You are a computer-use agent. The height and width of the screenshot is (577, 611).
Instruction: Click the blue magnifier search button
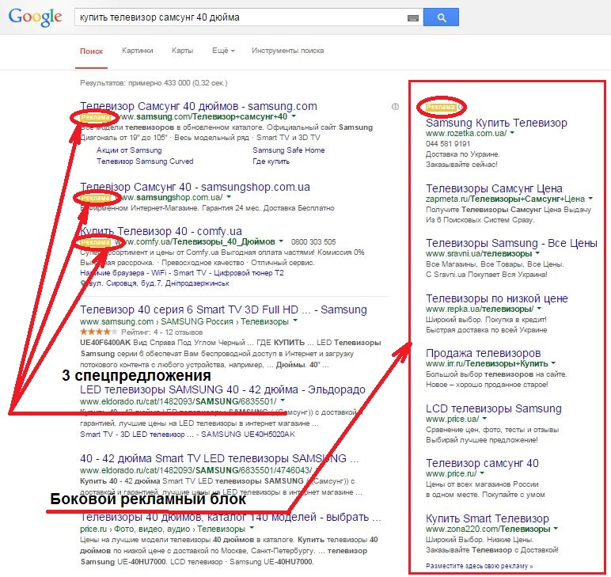441,17
